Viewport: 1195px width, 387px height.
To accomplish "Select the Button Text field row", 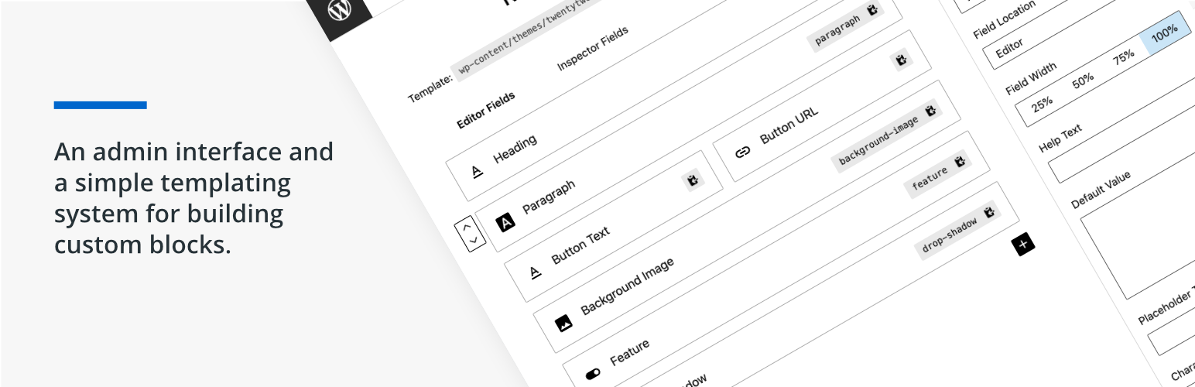I will (x=580, y=246).
